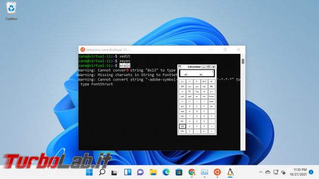
Task: Open the OneDrive cloud tray icon
Action: pos(268,172)
